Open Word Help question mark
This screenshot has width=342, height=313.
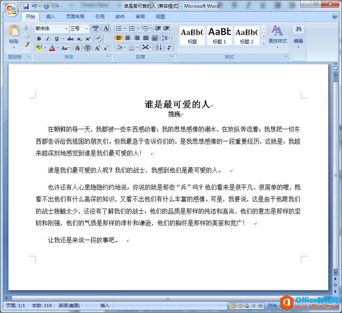pyautogui.click(x=335, y=17)
